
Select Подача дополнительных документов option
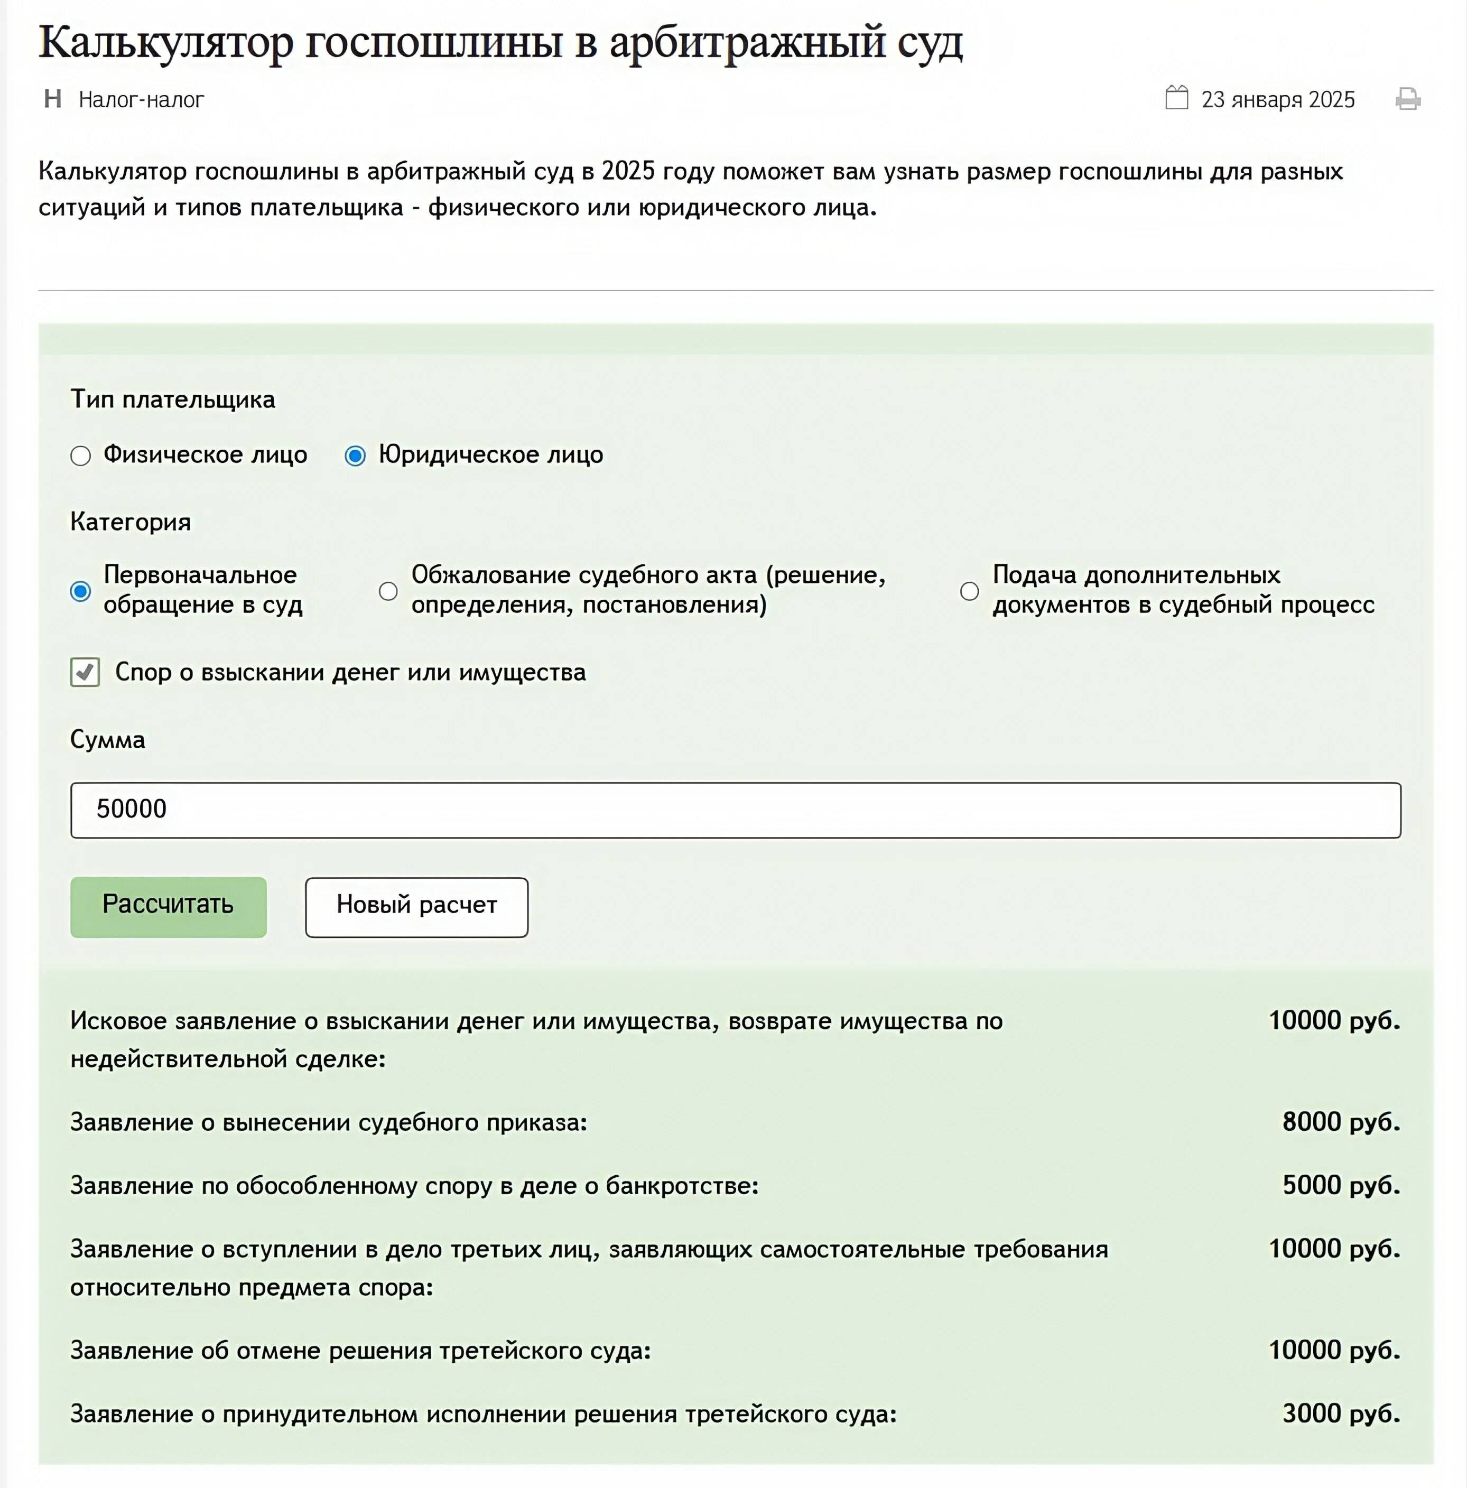(x=970, y=591)
